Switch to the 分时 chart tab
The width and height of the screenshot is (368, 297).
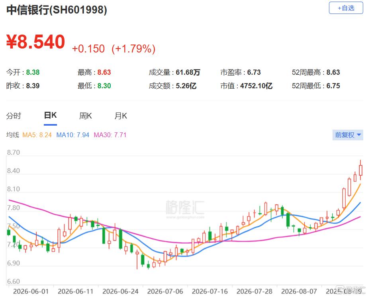[x=14, y=116]
